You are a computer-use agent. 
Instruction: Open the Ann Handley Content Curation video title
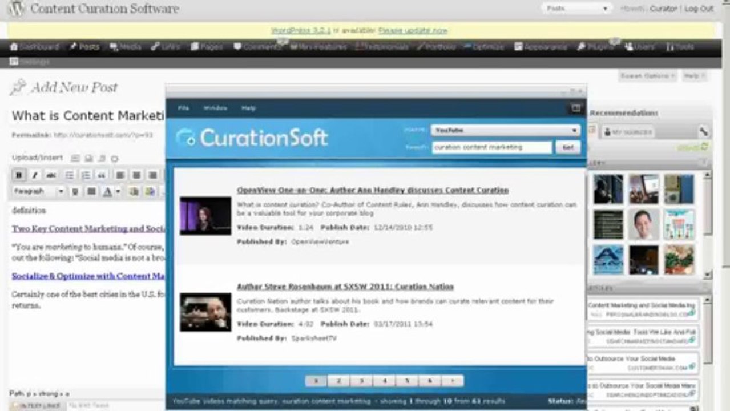[373, 190]
